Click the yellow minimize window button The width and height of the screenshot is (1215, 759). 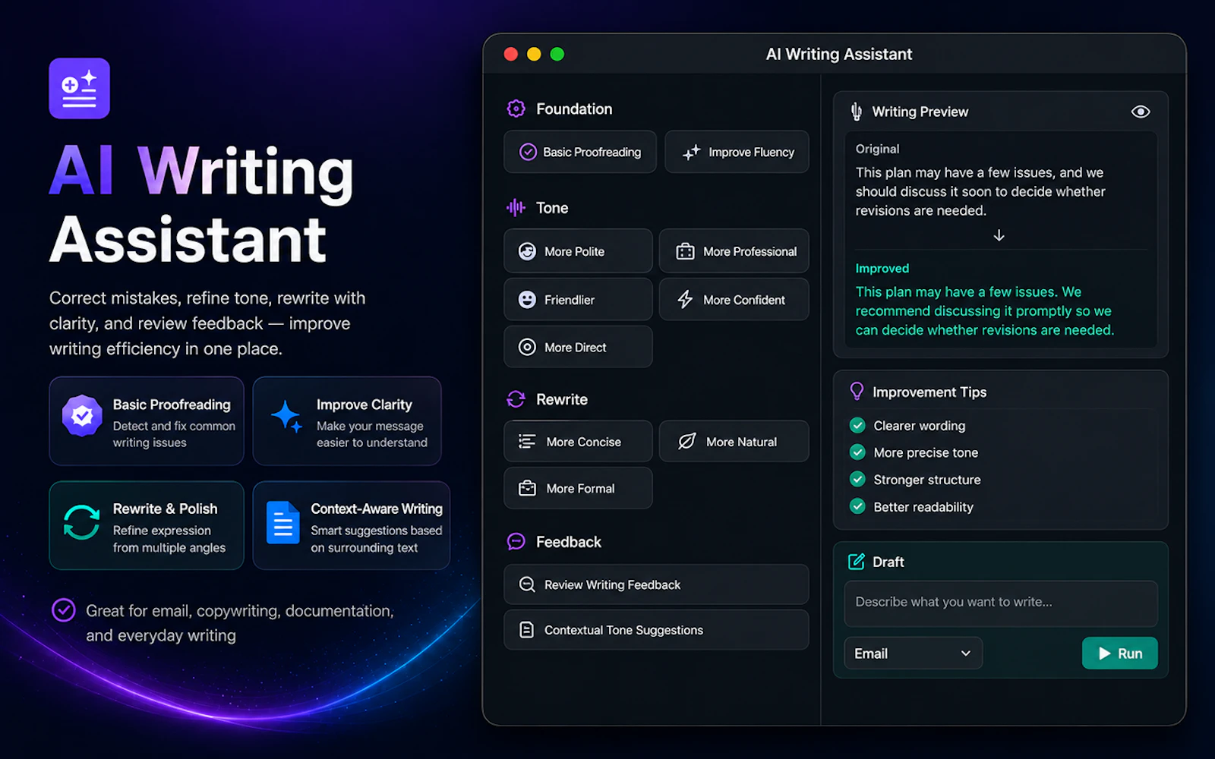534,54
